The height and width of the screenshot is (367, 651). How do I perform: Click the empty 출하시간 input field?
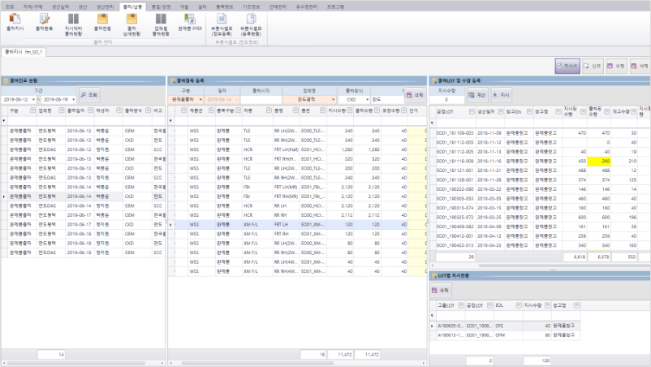point(261,100)
